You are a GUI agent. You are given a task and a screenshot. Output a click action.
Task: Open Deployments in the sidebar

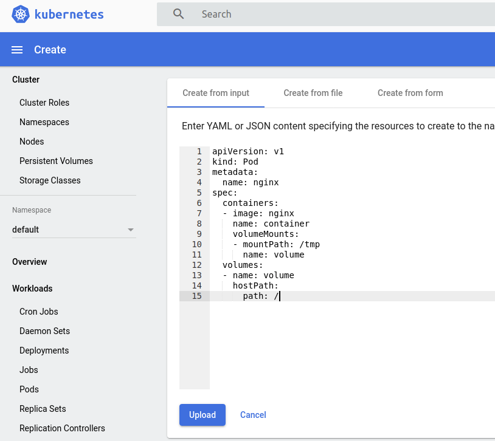coord(44,350)
